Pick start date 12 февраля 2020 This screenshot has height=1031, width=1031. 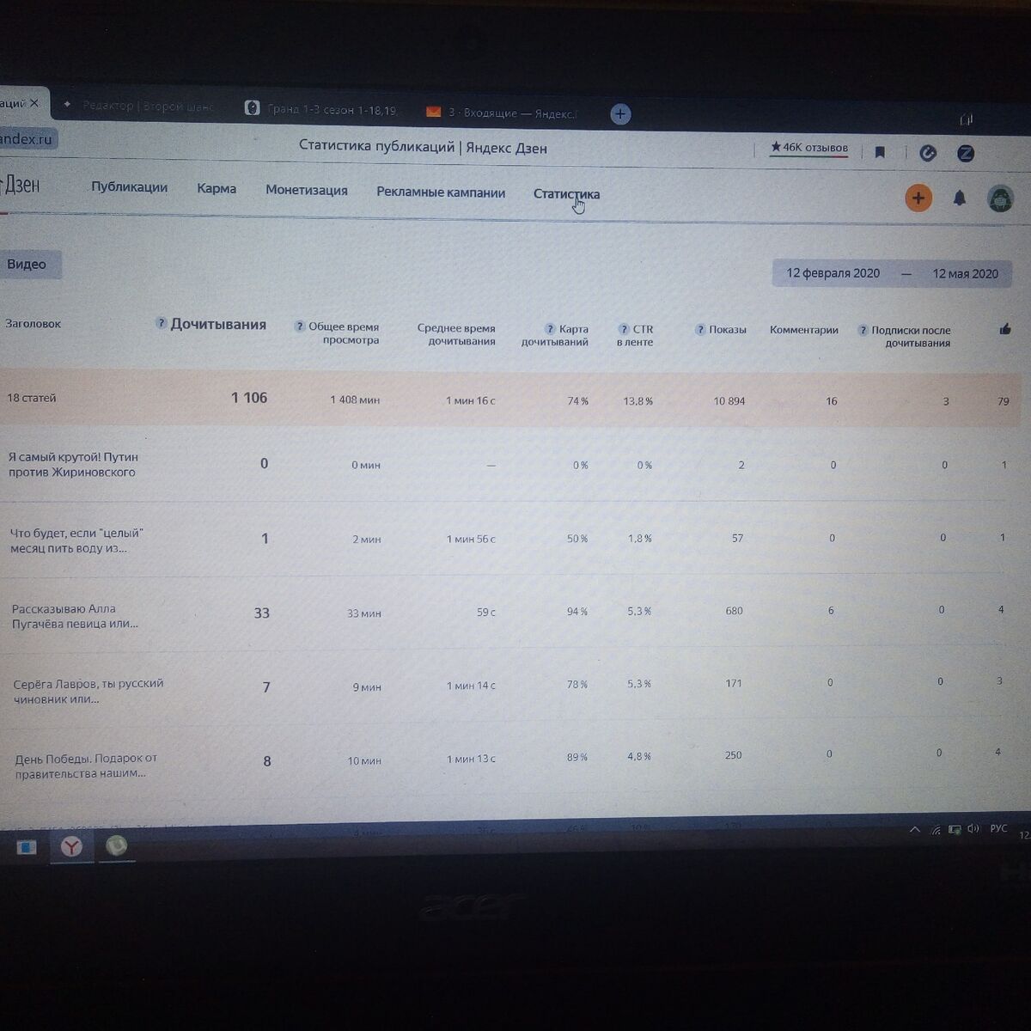pyautogui.click(x=833, y=273)
